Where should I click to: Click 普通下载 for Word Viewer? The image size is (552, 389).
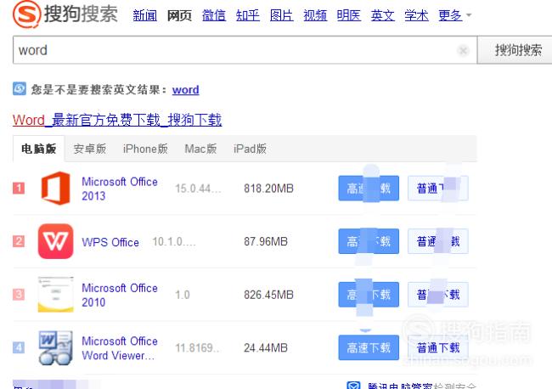pos(438,347)
